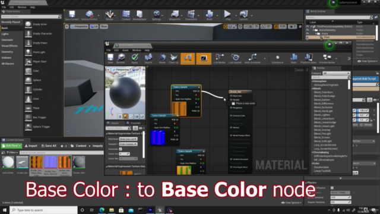Viewport: 380px width, 214px height.
Task: Open Help menu in main editor
Action: (x=33, y=7)
